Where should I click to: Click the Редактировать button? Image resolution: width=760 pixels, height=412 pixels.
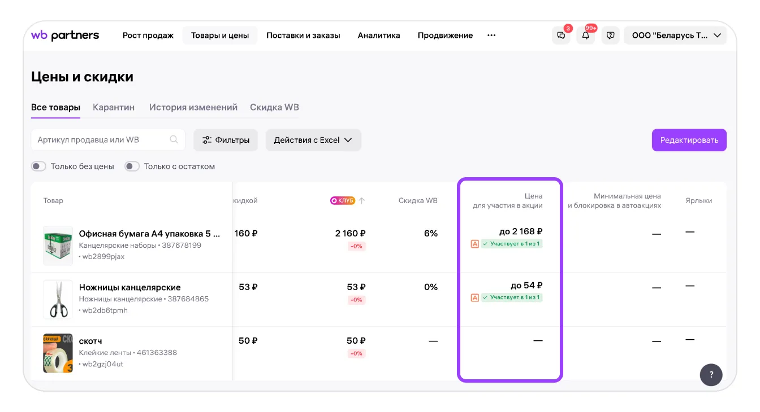coord(689,140)
